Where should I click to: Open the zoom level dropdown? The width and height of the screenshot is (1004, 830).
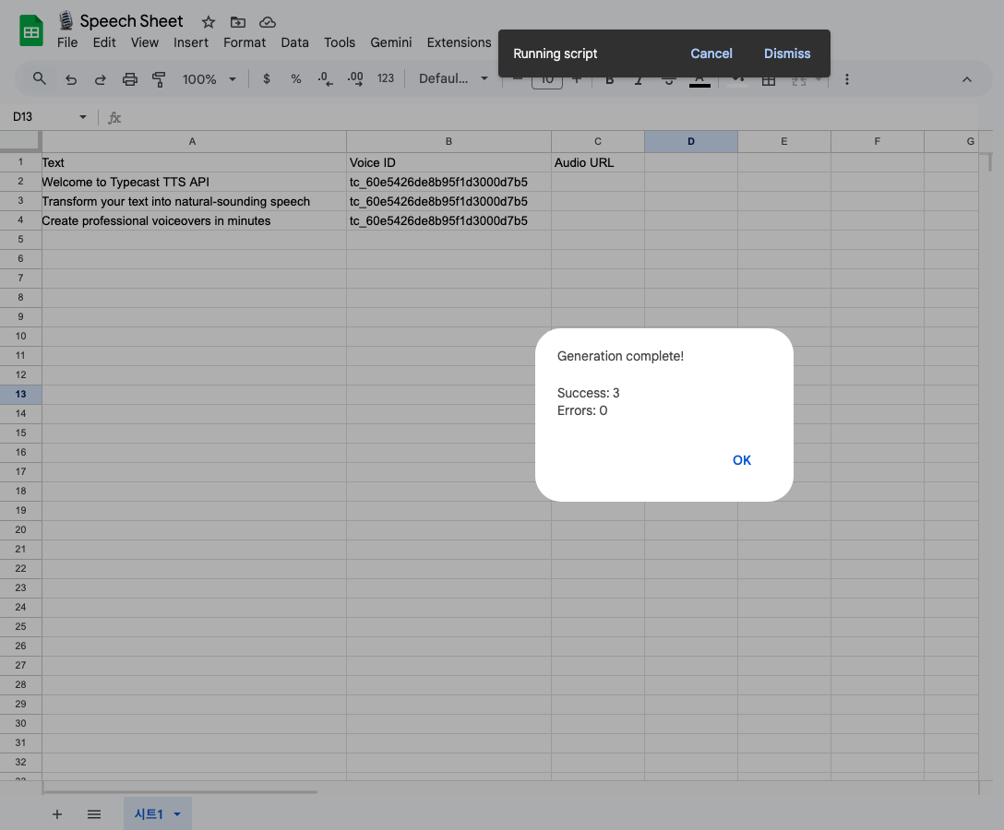[x=201, y=79]
